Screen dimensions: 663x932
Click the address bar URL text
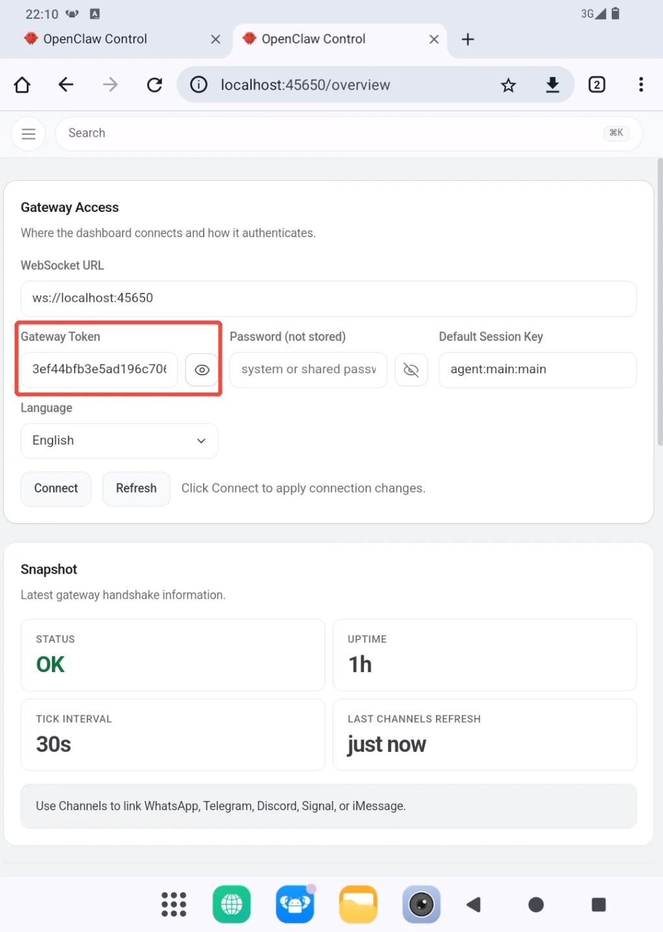pos(306,85)
